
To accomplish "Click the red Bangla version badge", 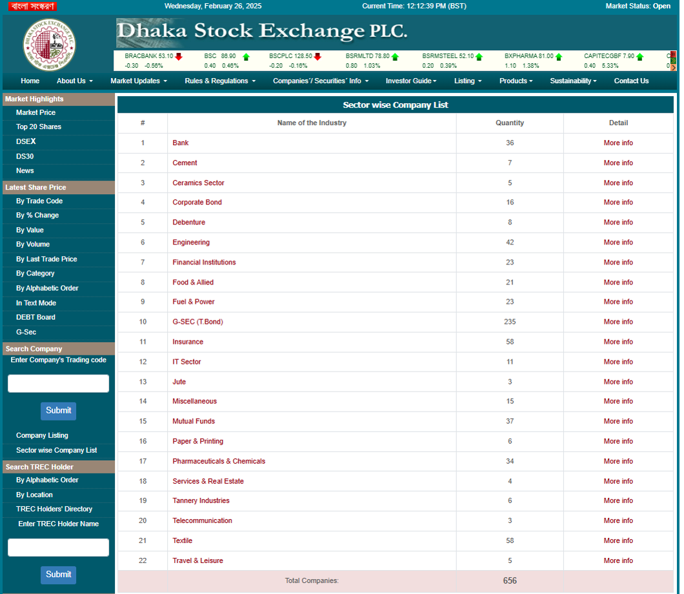I will pos(33,6).
